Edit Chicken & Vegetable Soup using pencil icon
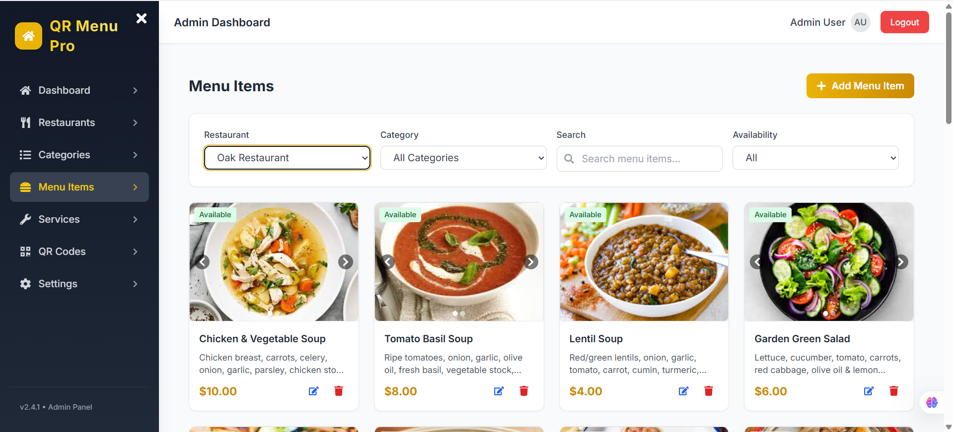Viewport: 953px width, 432px height. [x=313, y=391]
